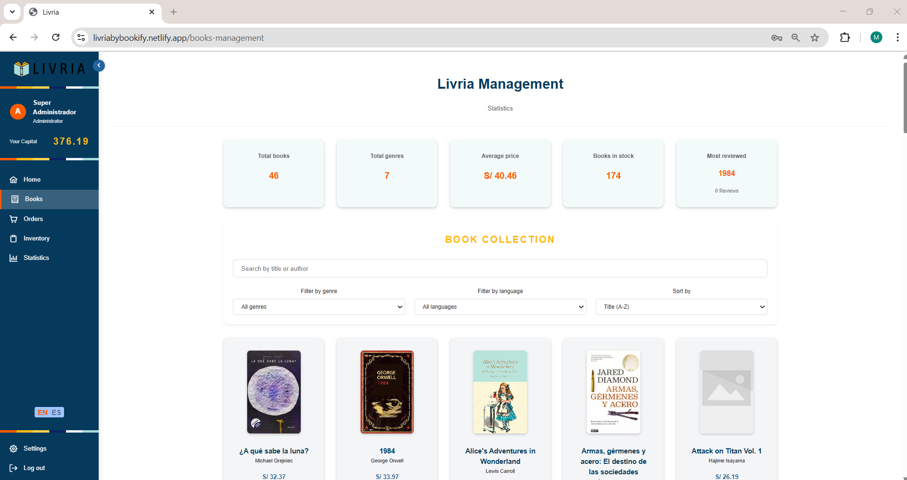Open the tab search dropdown arrow
This screenshot has width=907, height=480.
pos(12,12)
